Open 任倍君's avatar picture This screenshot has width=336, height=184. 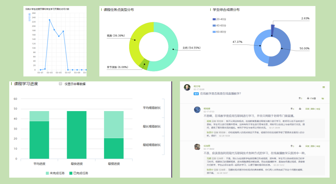point(197,146)
